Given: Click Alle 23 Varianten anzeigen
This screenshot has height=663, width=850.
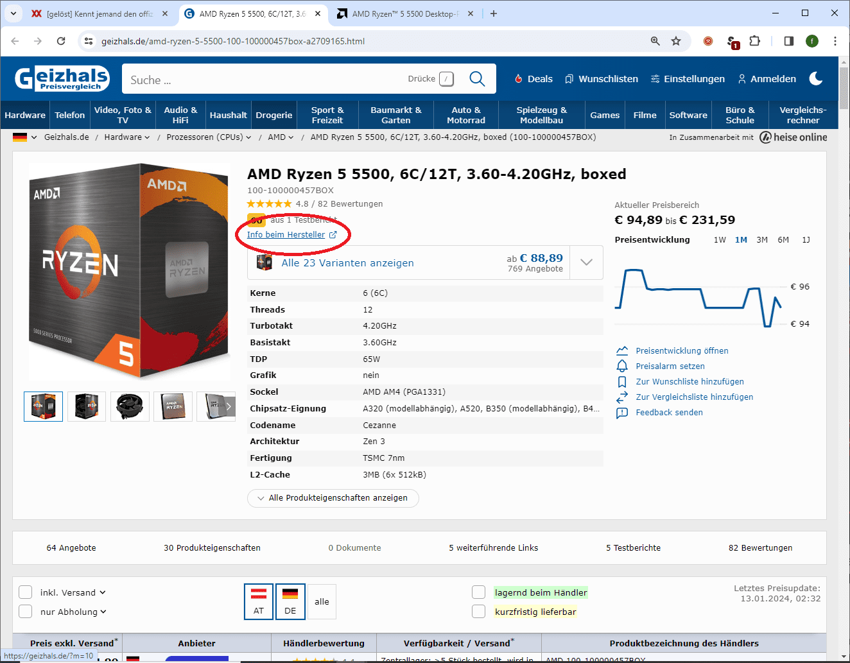Looking at the screenshot, I should click(x=347, y=263).
